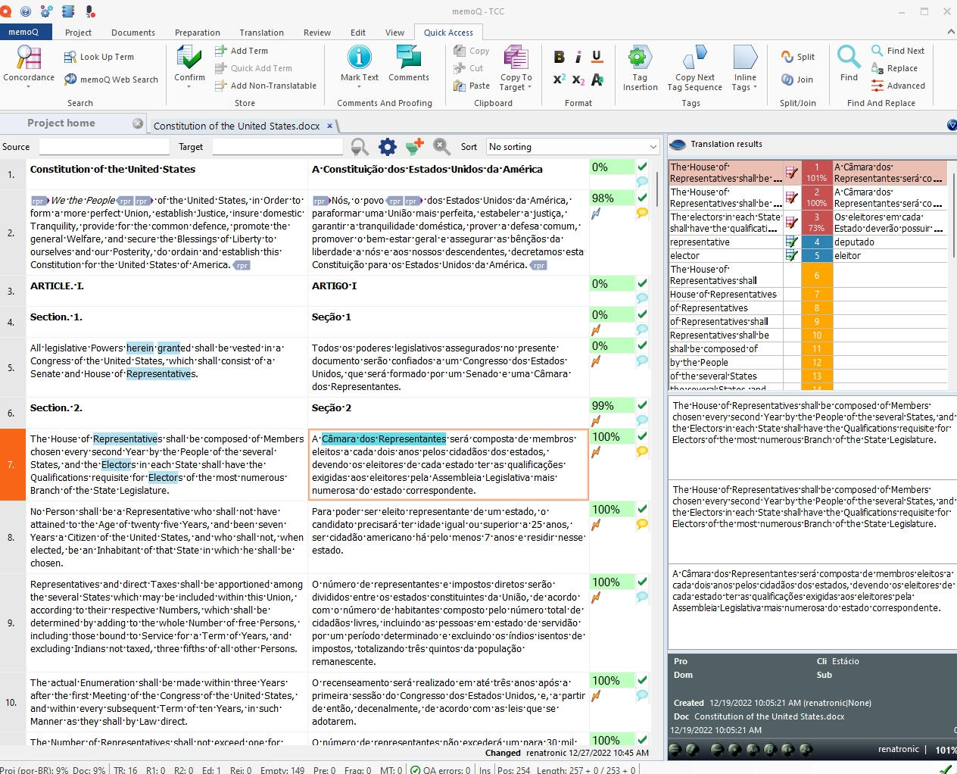Expand the Copy To Target dropdown
This screenshot has height=774, width=957.
point(516,87)
